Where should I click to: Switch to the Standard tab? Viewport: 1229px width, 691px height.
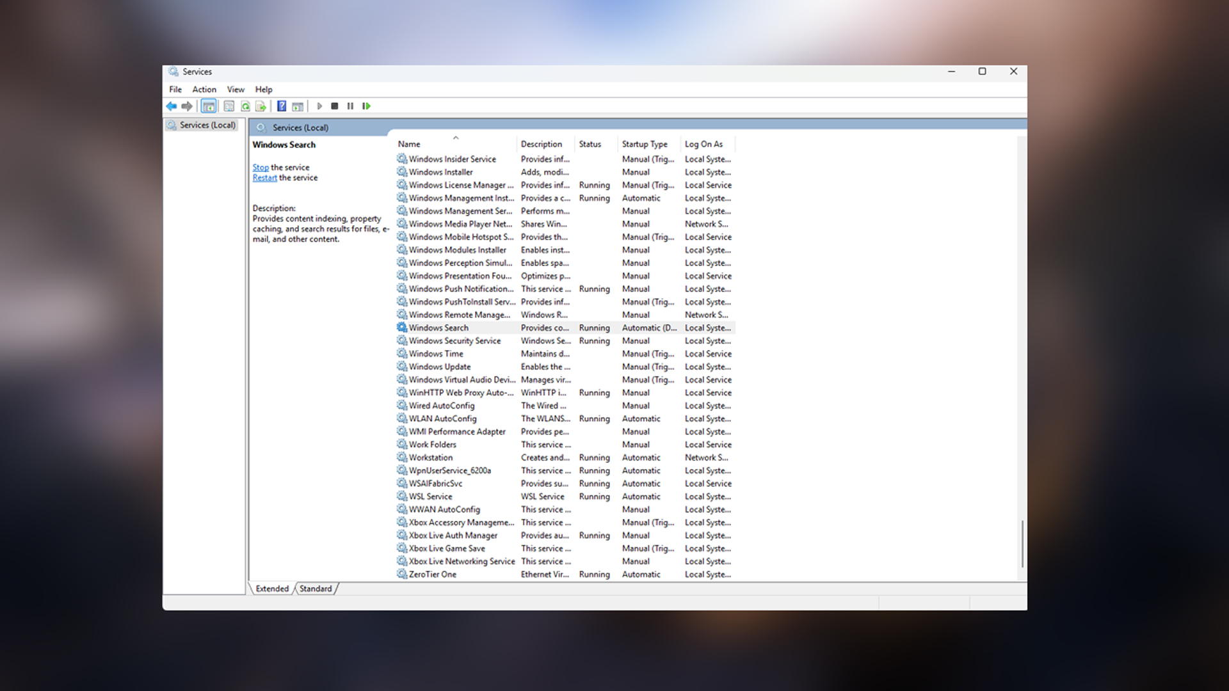tap(316, 589)
